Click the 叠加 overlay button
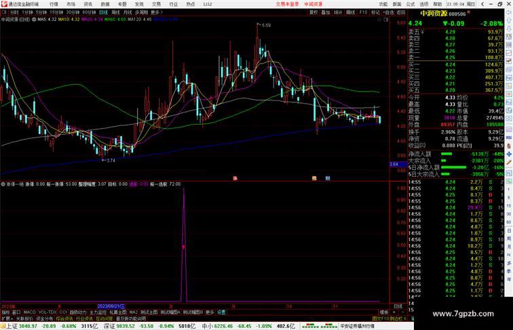The width and height of the screenshot is (513, 330). pyautogui.click(x=326, y=12)
